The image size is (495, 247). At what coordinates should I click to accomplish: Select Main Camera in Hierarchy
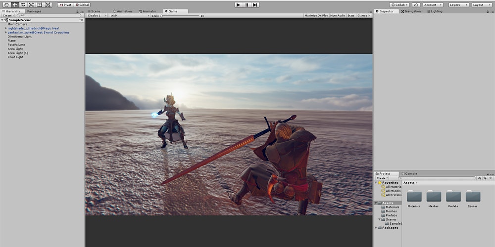[x=17, y=24]
